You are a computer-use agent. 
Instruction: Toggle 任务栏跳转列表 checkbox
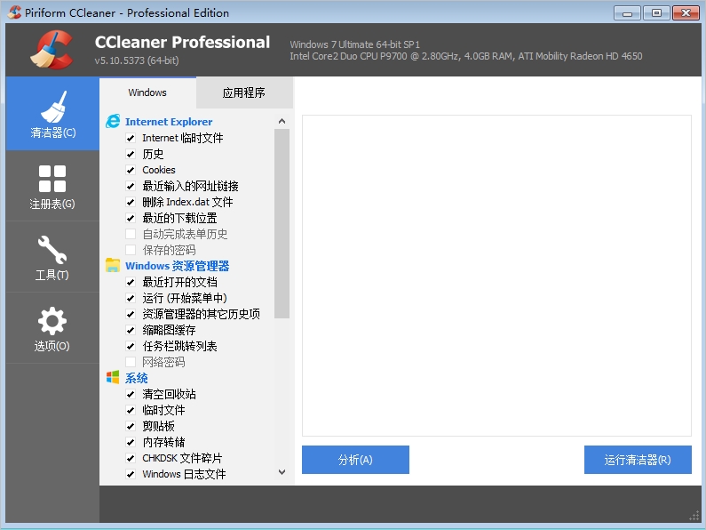coord(131,346)
